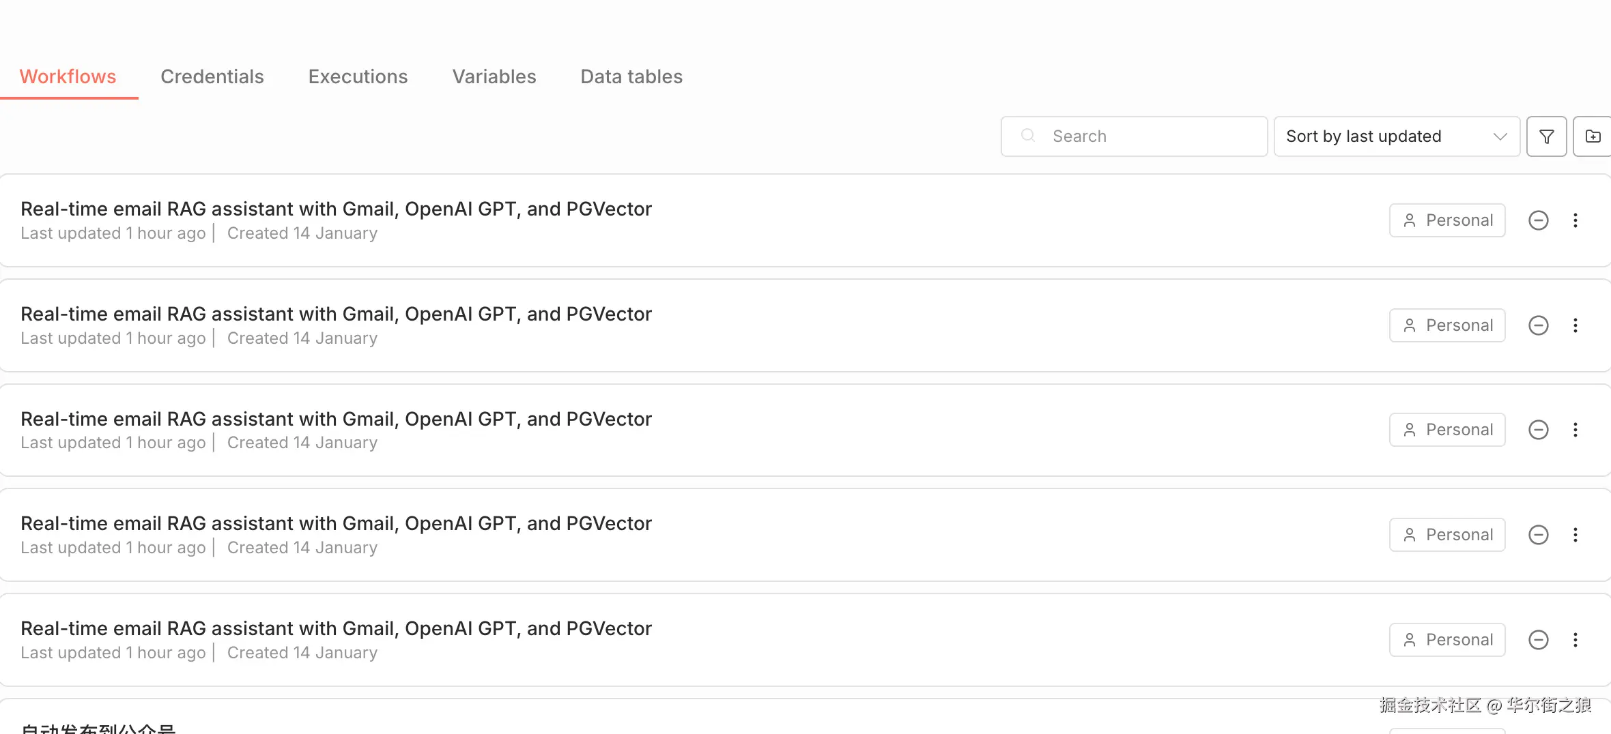Expand the Sort by last updated dropdown
Viewport: 1611px width, 734px height.
pyautogui.click(x=1396, y=136)
